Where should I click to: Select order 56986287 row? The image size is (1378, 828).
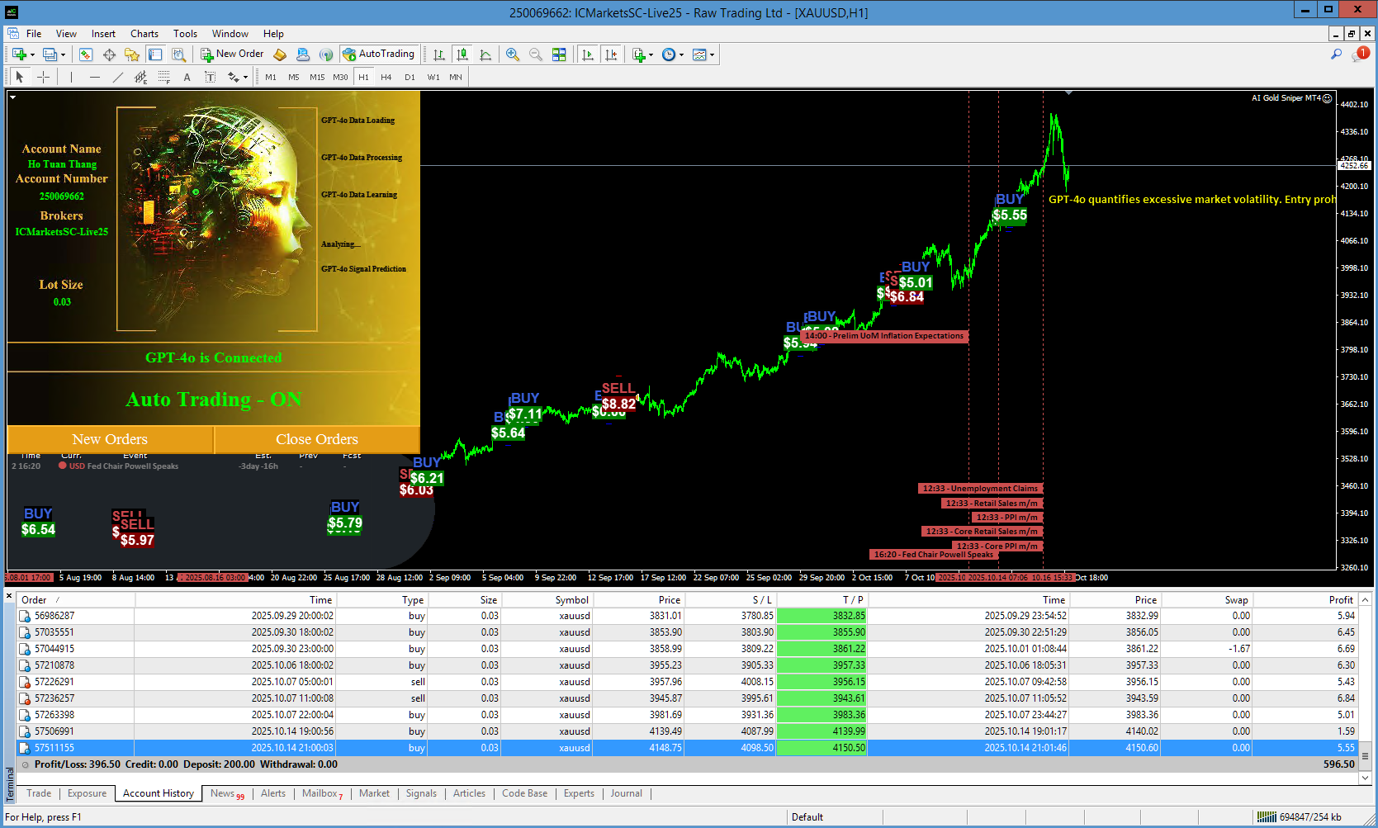coord(687,616)
